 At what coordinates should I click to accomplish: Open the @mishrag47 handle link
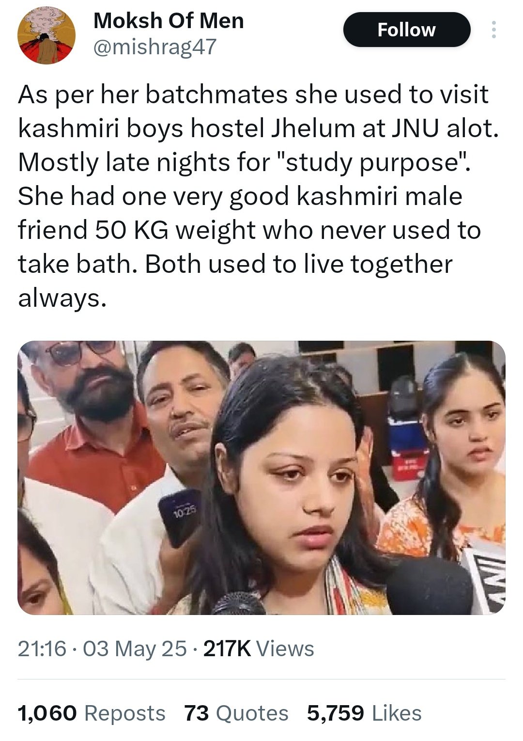click(x=154, y=47)
